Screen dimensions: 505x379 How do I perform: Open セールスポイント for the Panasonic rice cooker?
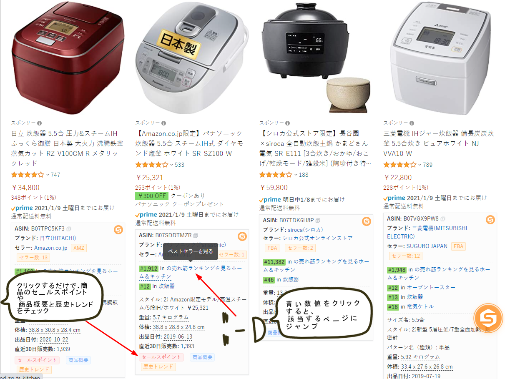[161, 357]
